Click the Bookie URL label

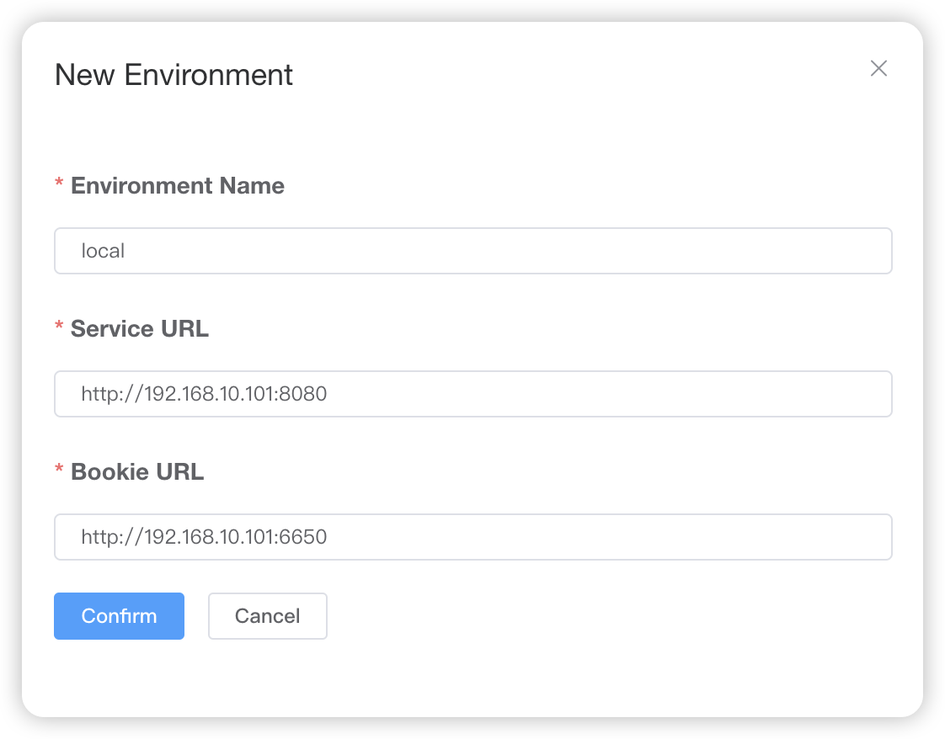[137, 471]
